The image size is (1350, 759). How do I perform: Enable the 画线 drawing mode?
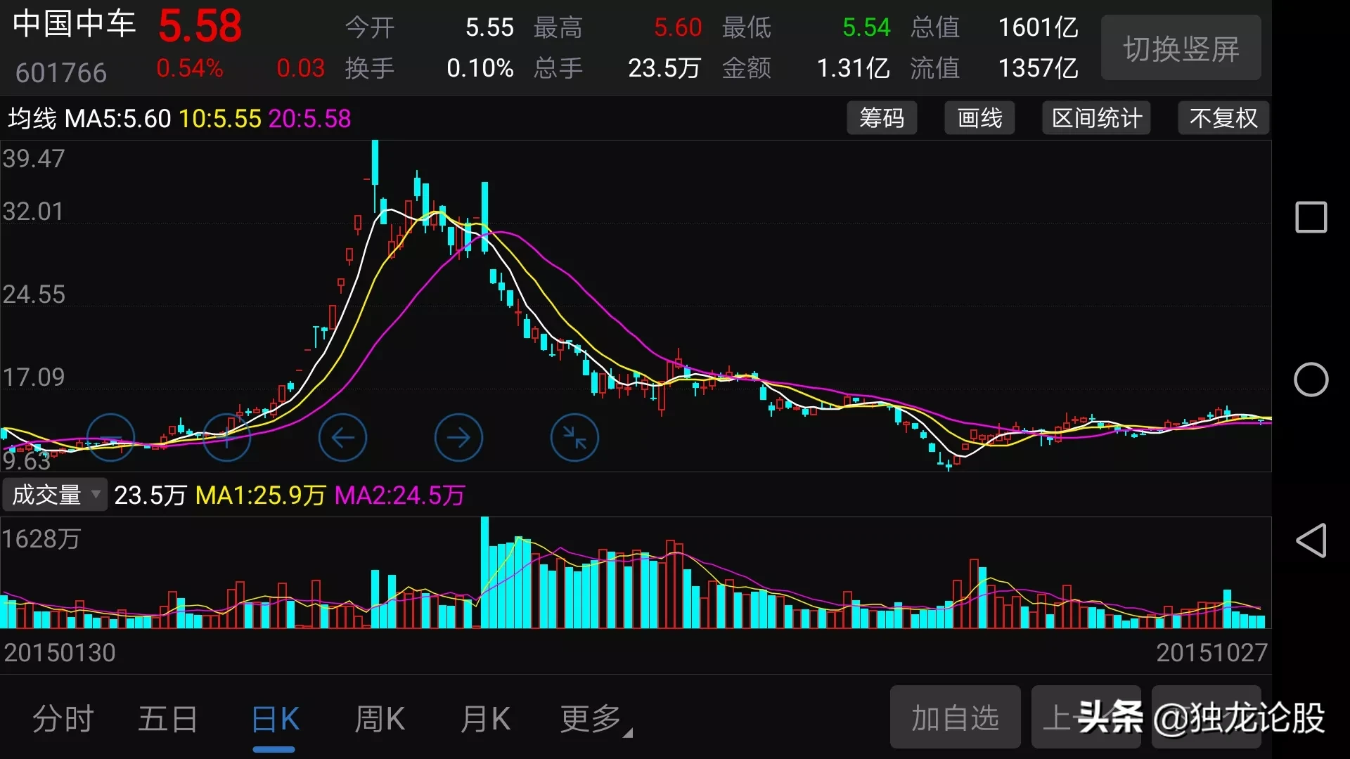[979, 118]
